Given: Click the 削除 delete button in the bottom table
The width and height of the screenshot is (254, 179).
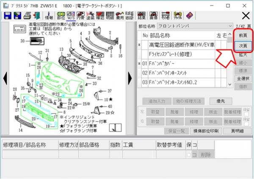Looking at the screenshot, I should pyautogui.click(x=206, y=155).
